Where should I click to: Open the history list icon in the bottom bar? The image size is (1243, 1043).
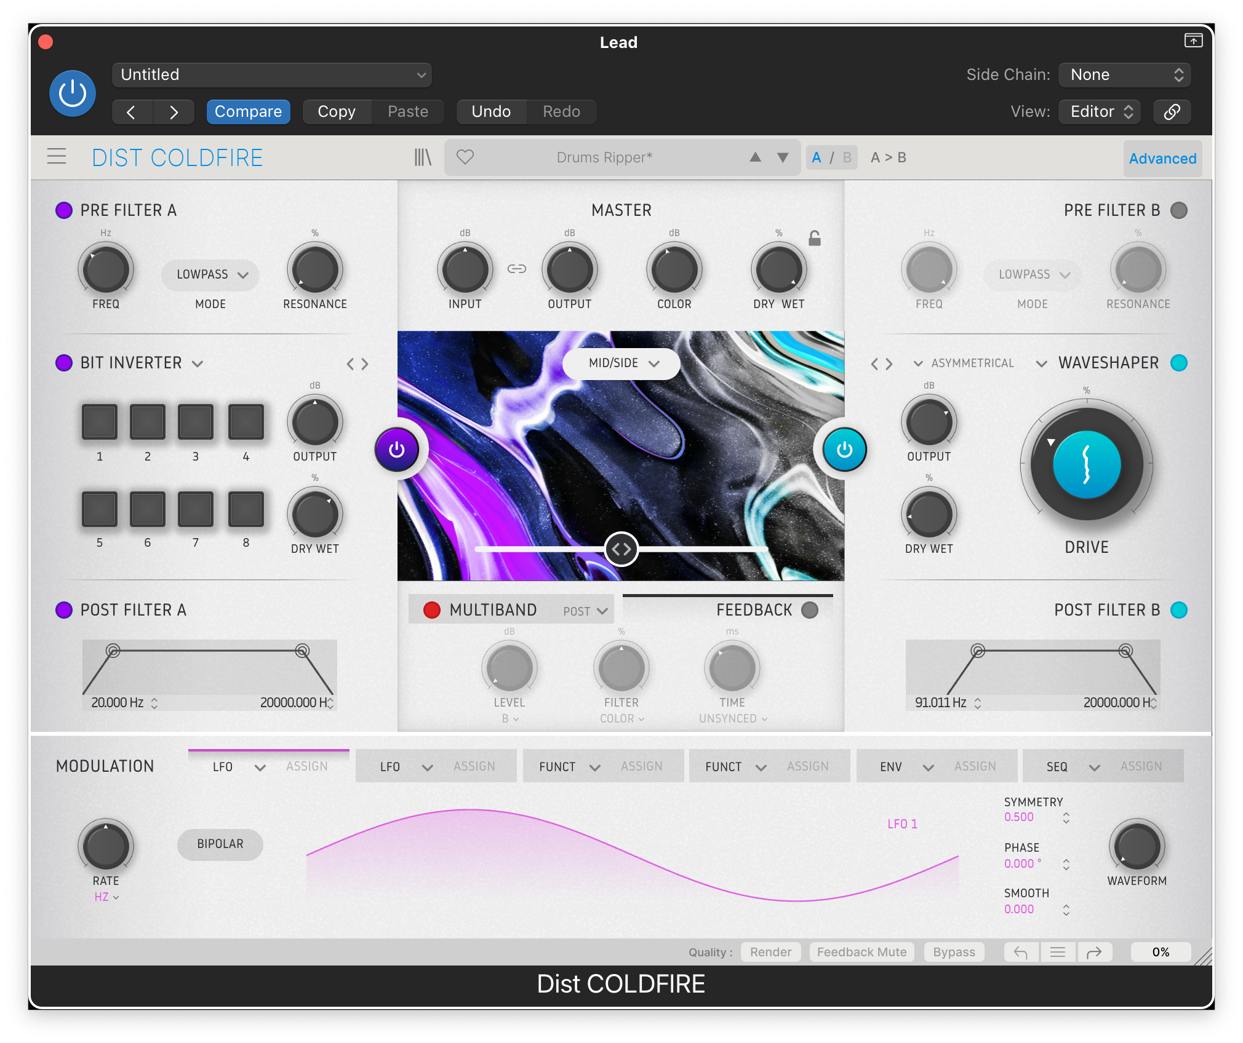1058,952
